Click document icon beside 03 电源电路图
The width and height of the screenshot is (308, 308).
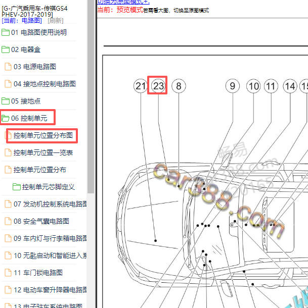pyautogui.click(x=8, y=67)
